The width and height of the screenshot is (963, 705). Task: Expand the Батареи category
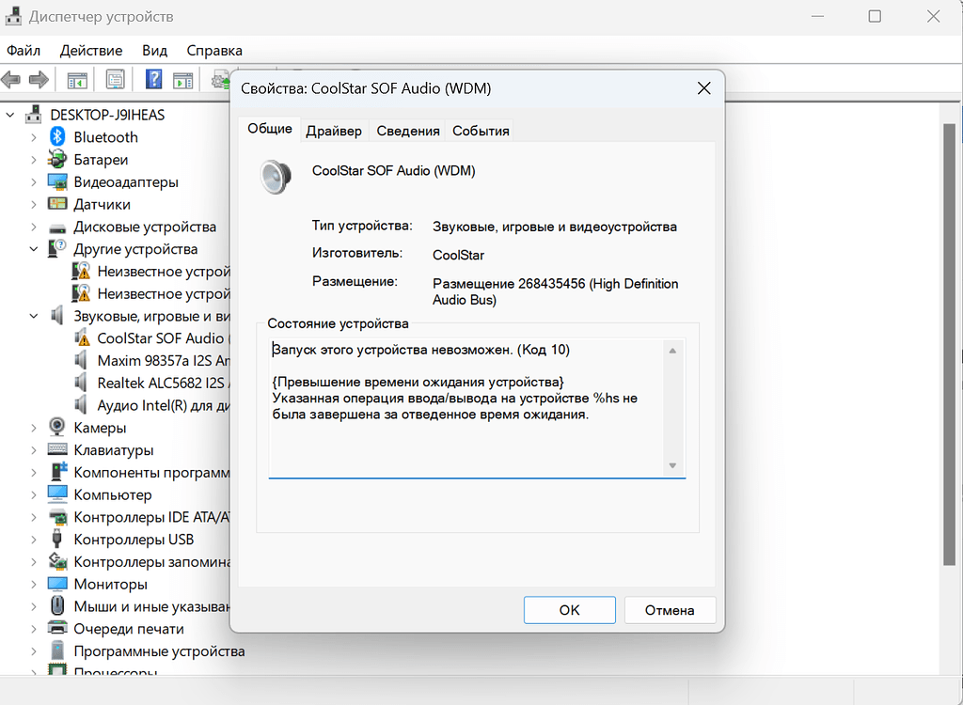[x=34, y=160]
